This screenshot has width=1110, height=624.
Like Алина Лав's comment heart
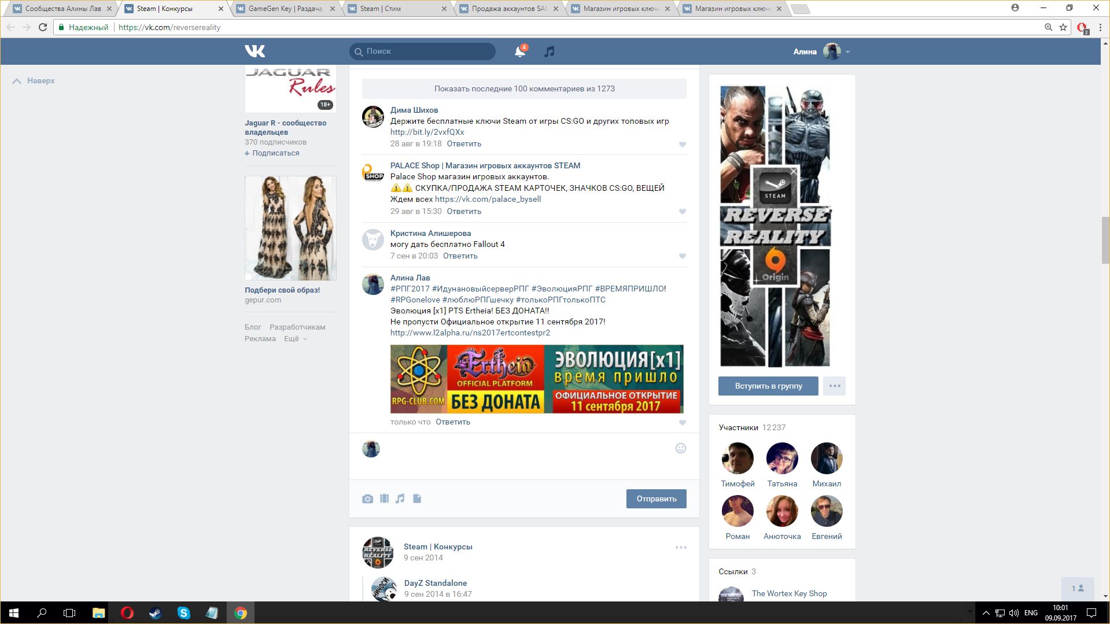(683, 423)
